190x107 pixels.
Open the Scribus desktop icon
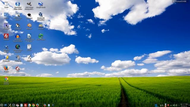29,48
